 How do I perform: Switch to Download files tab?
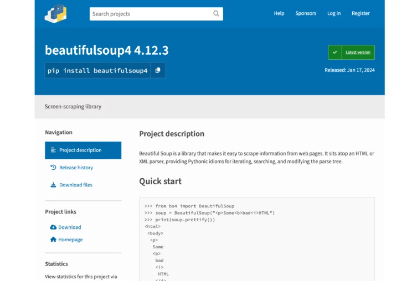pos(76,185)
